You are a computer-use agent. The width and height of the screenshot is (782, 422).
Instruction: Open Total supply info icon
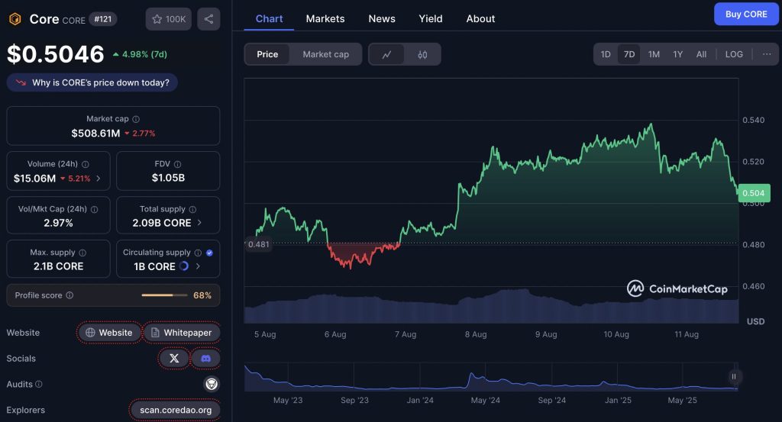tap(192, 209)
